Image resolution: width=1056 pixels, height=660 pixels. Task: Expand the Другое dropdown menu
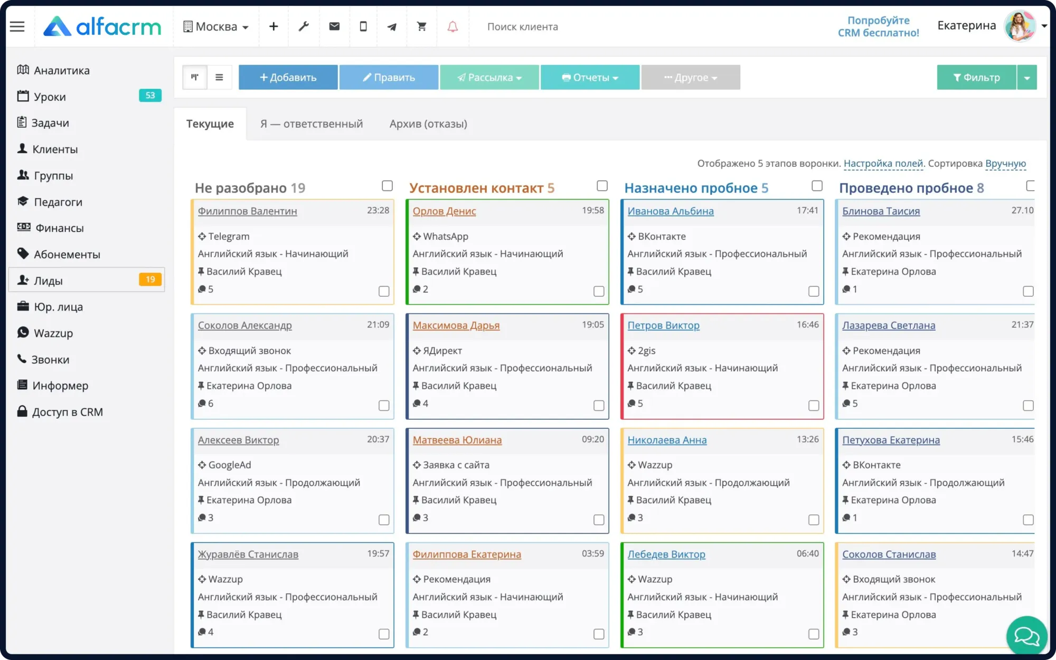[691, 77]
